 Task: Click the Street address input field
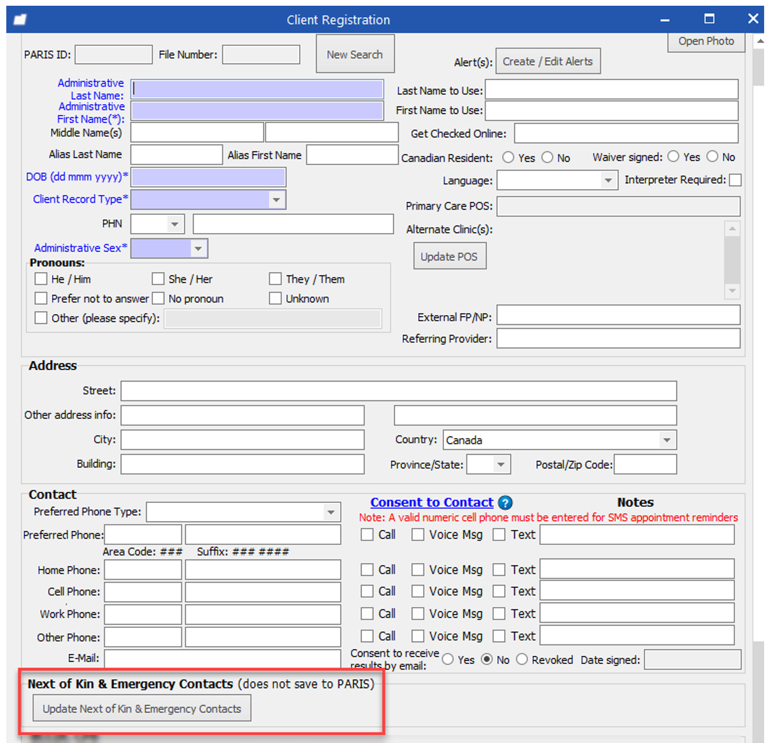398,391
